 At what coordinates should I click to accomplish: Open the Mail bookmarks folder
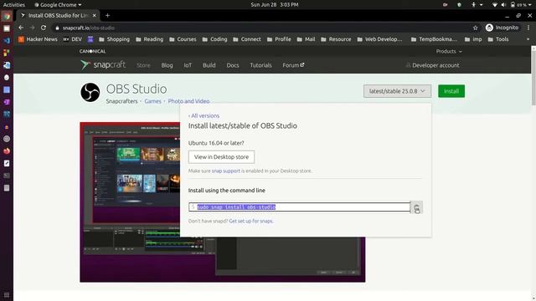[306, 39]
